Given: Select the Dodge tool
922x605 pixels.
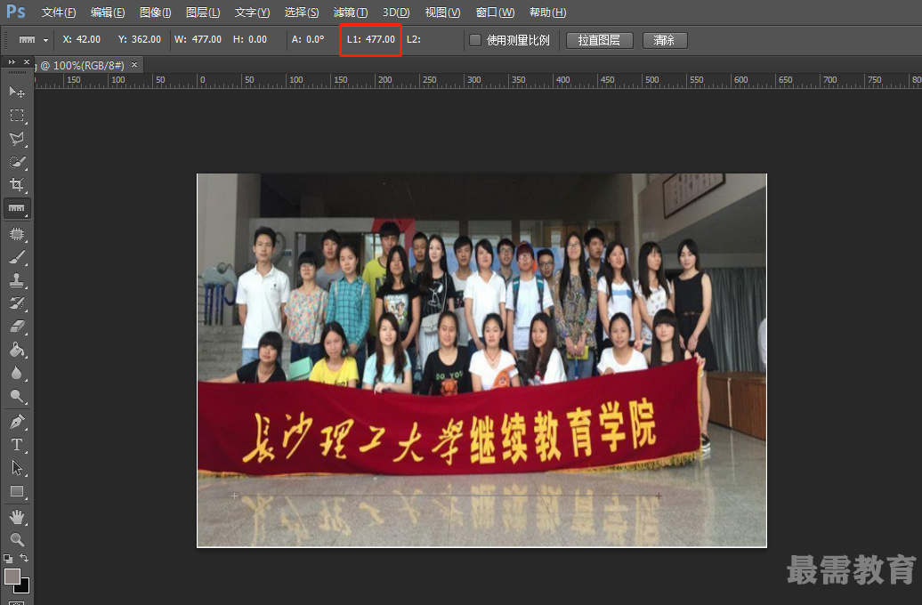Looking at the screenshot, I should (17, 396).
